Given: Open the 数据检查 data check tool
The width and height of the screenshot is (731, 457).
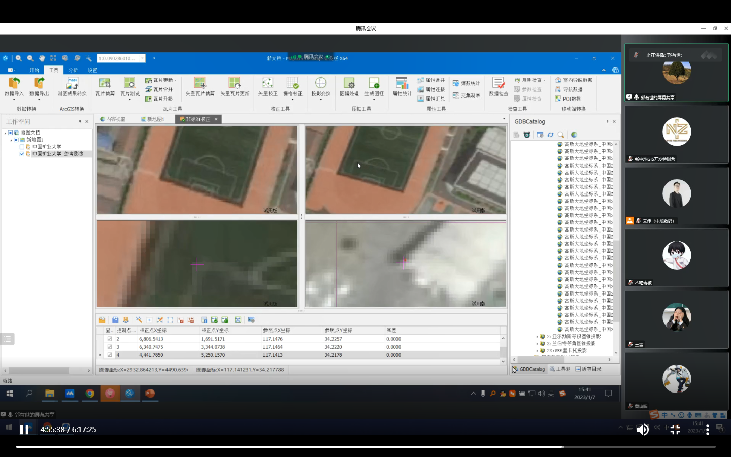Looking at the screenshot, I should pos(499,83).
